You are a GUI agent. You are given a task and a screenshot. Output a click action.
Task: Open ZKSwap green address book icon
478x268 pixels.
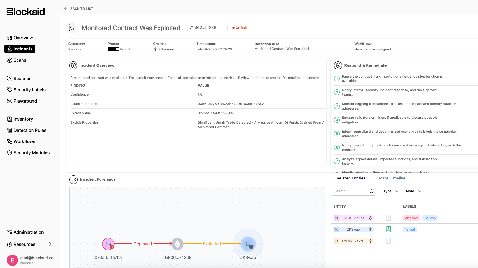point(388,229)
